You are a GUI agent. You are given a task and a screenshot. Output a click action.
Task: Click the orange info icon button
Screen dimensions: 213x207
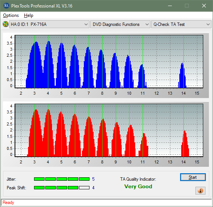[200, 190]
